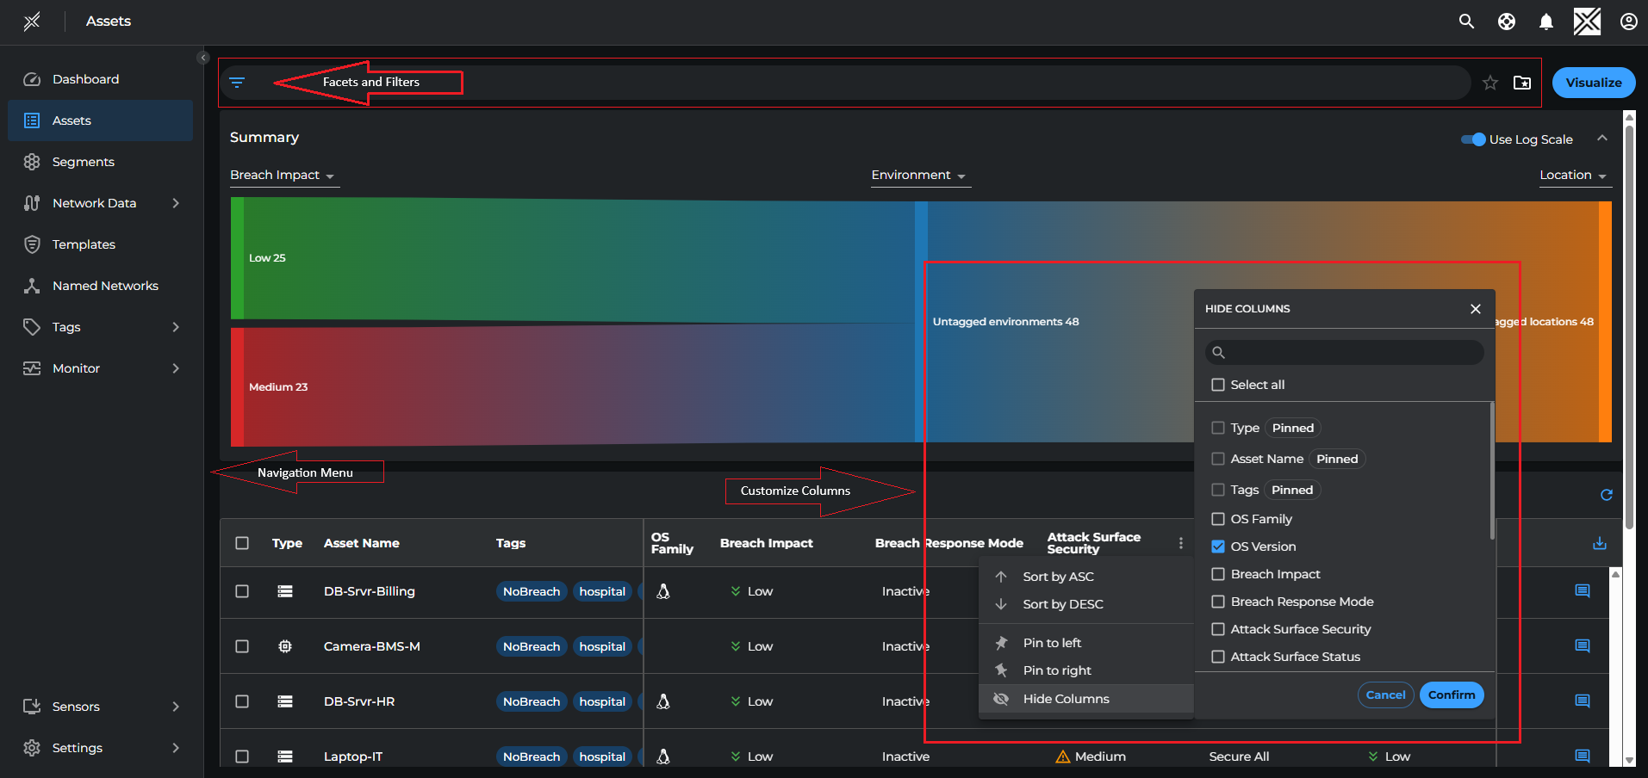Check the Select all checkbox

pyautogui.click(x=1218, y=385)
